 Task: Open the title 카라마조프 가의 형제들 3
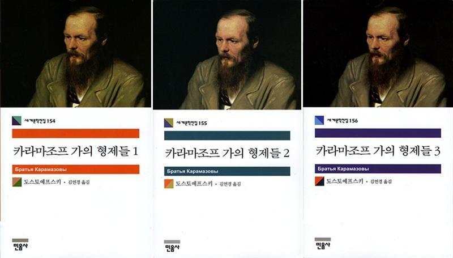click(x=378, y=151)
